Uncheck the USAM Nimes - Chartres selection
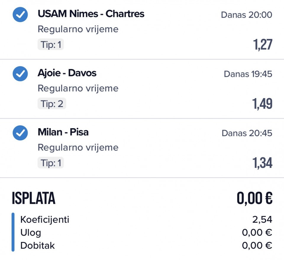The height and width of the screenshot is (260, 284). click(x=20, y=14)
